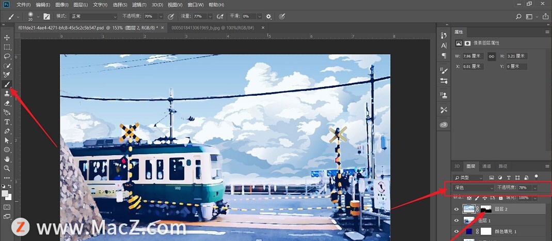Link width and height in properties
The image size is (552, 241).
tap(492, 56)
